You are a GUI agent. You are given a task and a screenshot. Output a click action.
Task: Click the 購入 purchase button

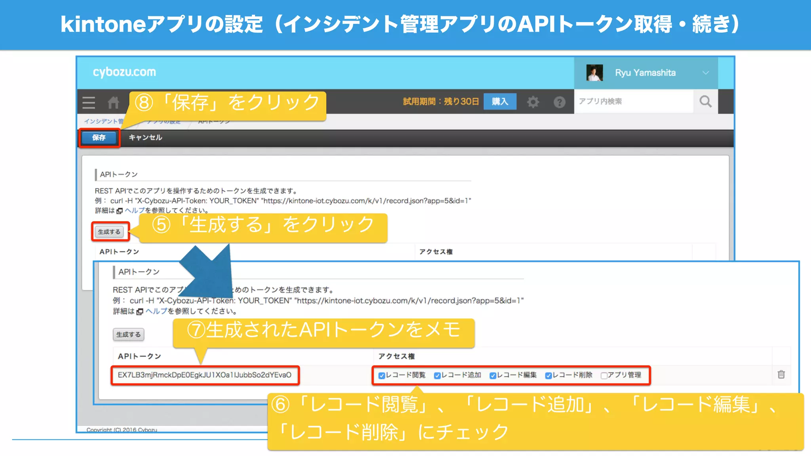(500, 101)
